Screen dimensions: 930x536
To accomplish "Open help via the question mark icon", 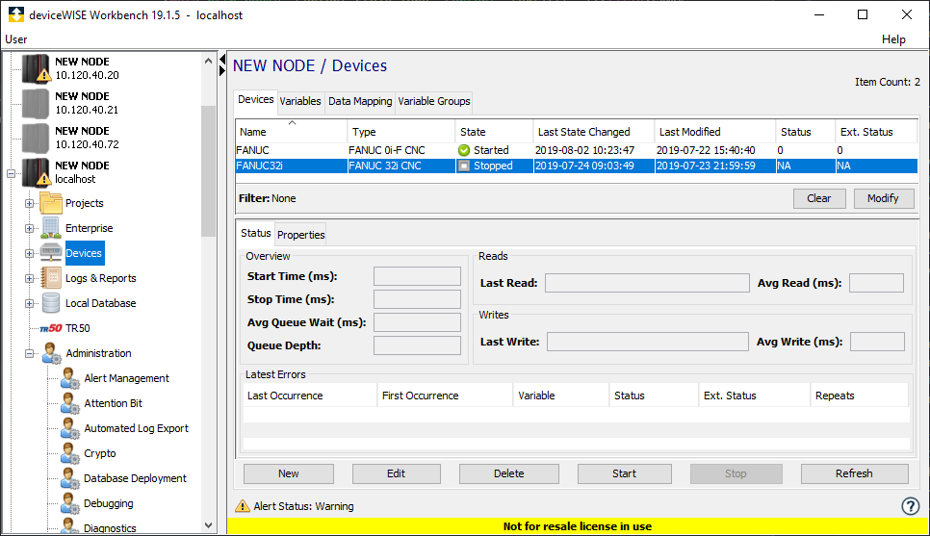I will [x=910, y=506].
